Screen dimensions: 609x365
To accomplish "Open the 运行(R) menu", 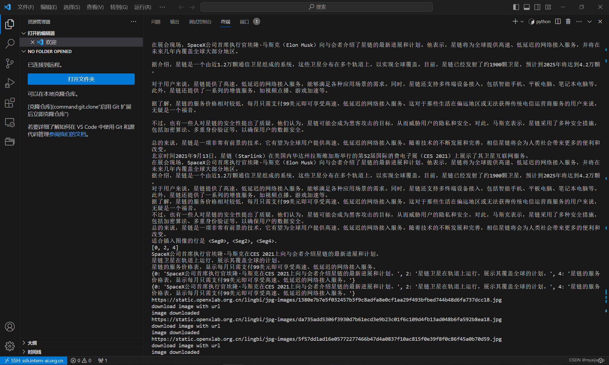I will click(143, 7).
